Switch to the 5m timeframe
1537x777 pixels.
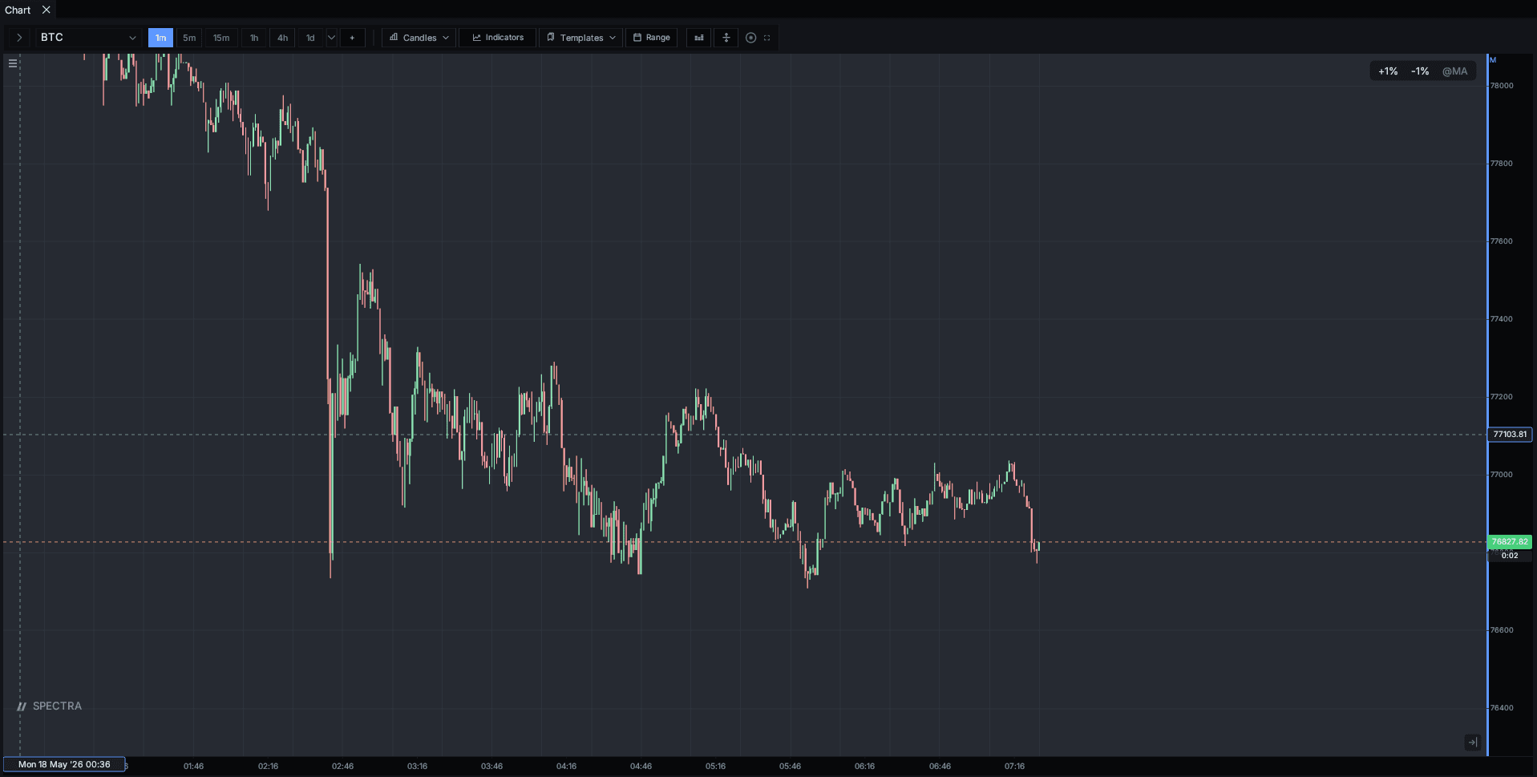[189, 38]
